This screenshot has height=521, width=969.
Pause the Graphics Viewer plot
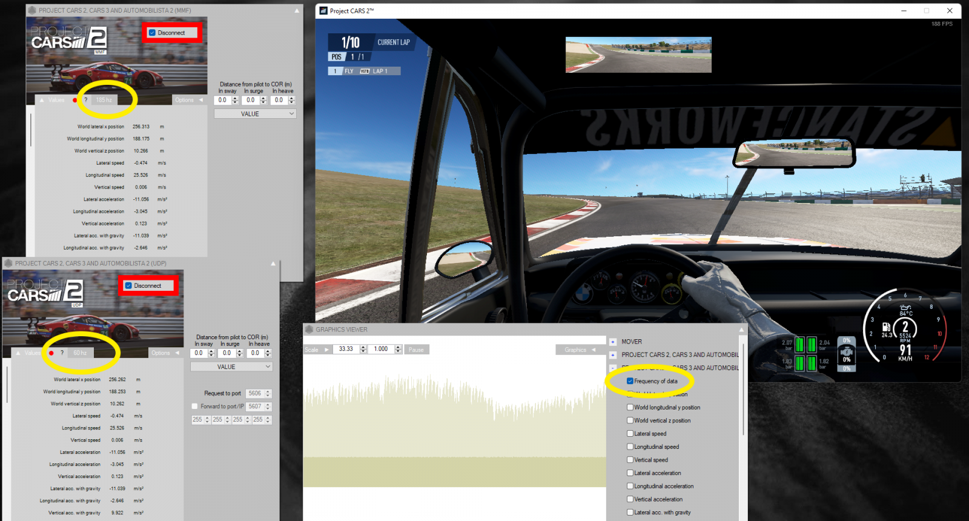(x=416, y=350)
